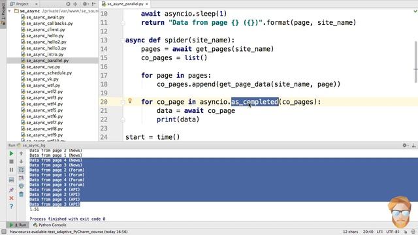Screen dimensions: 418x235
Task: Click New course available notification text
Action: [x=69, y=232]
